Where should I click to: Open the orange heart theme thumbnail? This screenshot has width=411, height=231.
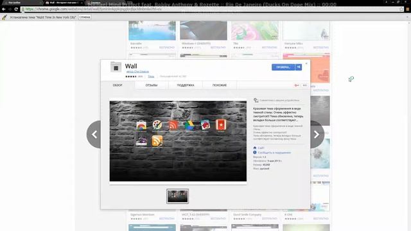click(x=320, y=68)
